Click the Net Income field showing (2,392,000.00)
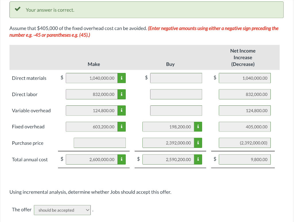The width and height of the screenshot is (294, 222). point(245,143)
